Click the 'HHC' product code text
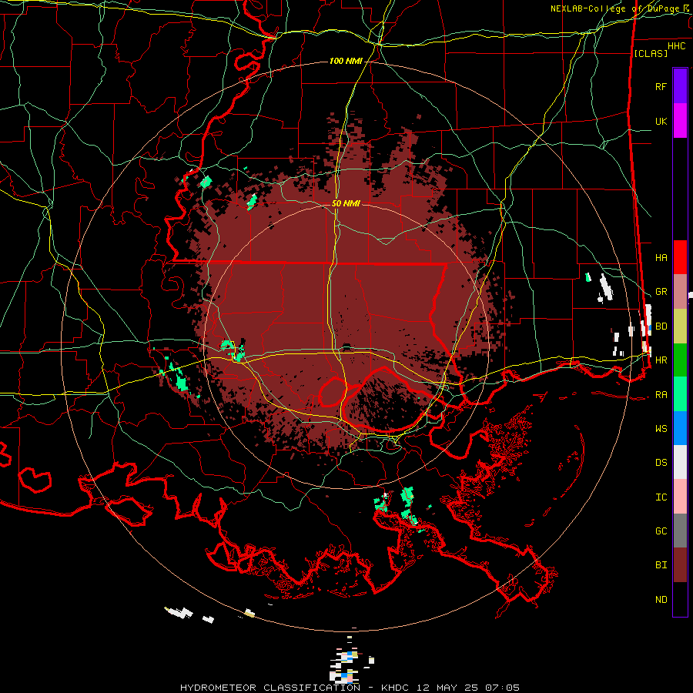Image resolution: width=693 pixels, height=693 pixels. [677, 46]
